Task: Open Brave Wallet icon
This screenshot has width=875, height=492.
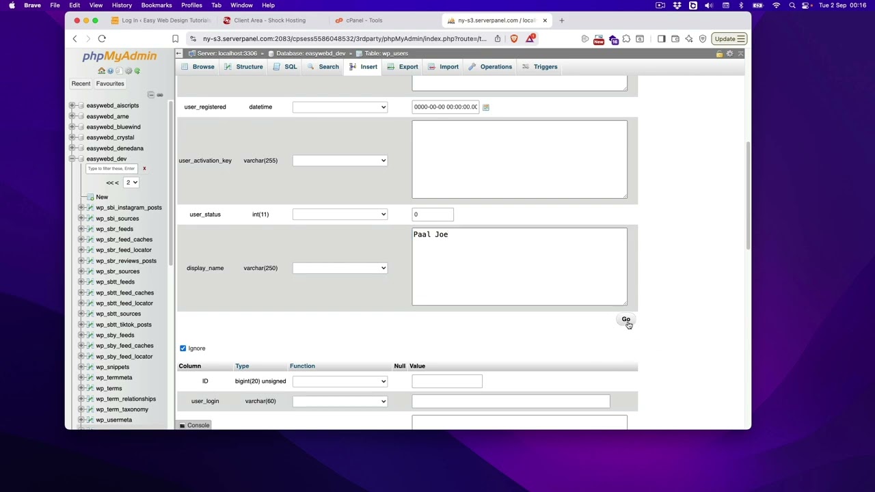Action: (675, 39)
